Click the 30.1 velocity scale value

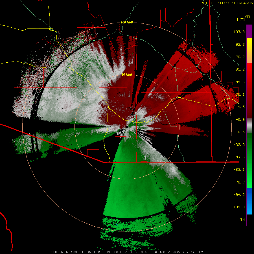click(240, 95)
